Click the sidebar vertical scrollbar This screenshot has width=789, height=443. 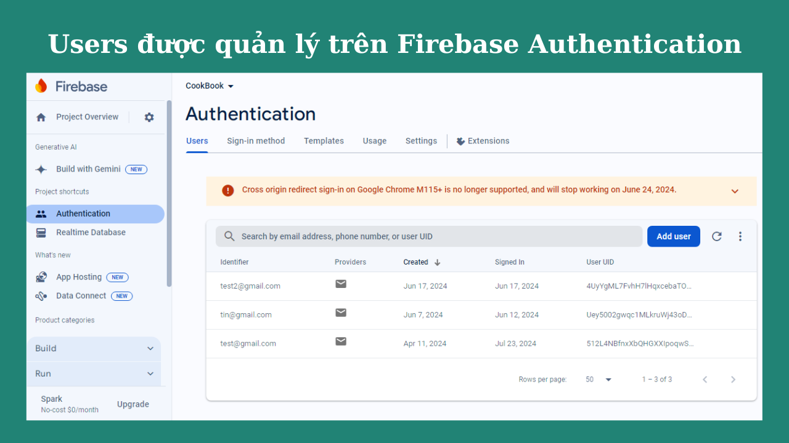170,193
